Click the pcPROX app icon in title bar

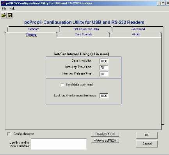pos(3,3)
